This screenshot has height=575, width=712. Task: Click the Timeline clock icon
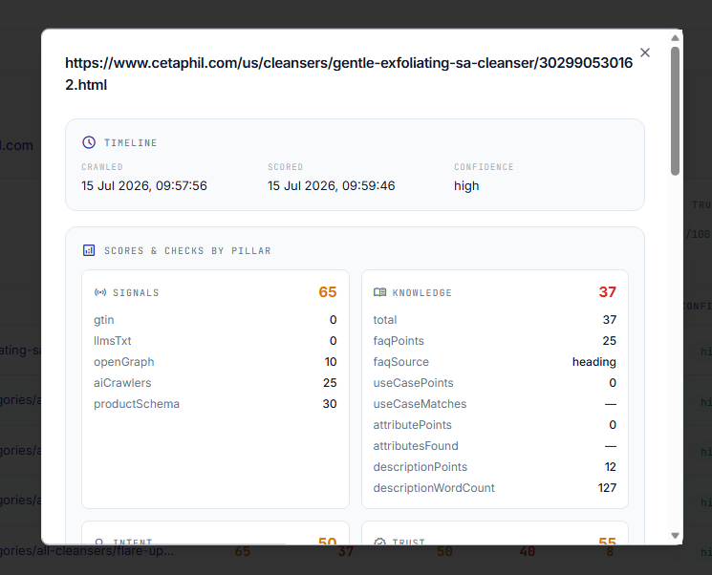(89, 142)
